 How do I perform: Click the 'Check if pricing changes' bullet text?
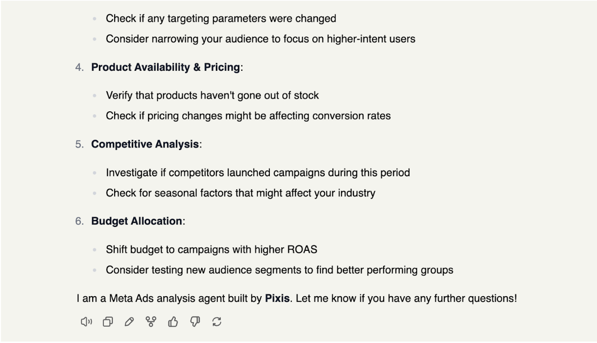tap(248, 116)
